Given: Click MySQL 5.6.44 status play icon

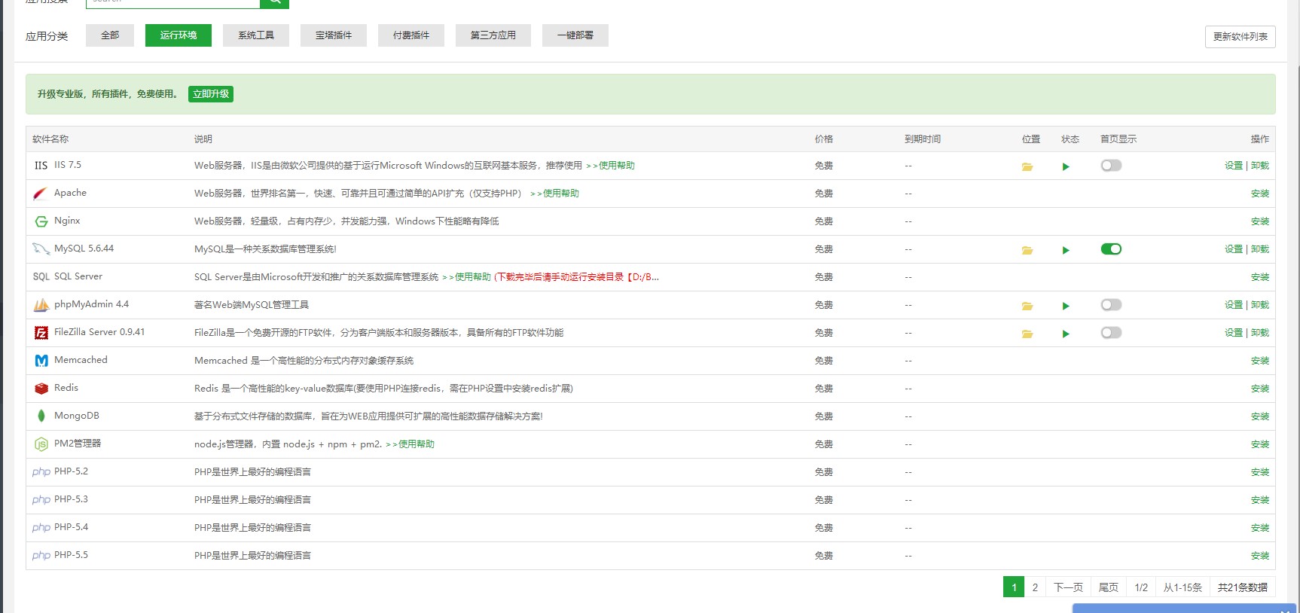Looking at the screenshot, I should pyautogui.click(x=1066, y=250).
